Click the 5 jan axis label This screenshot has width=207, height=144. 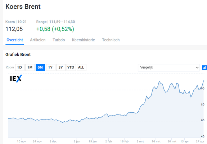pos(77,141)
